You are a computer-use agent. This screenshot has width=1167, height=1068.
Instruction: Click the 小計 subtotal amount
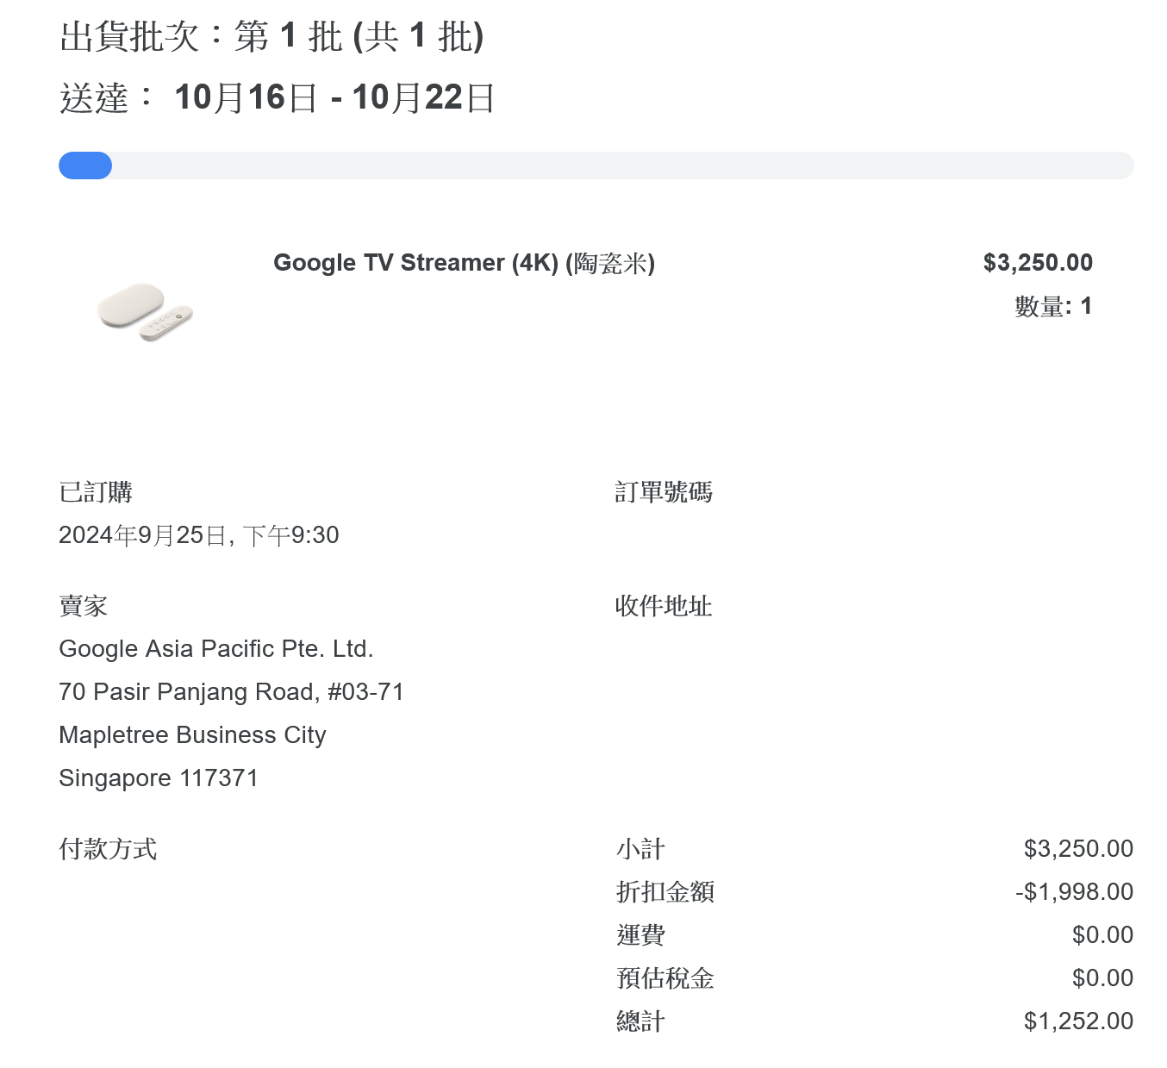coord(1077,849)
